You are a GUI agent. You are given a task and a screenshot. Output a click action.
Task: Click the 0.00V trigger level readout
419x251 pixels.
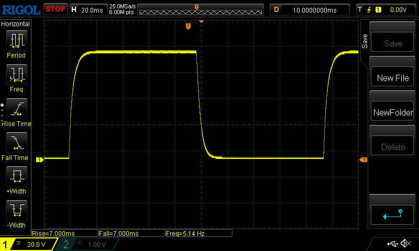coord(398,10)
